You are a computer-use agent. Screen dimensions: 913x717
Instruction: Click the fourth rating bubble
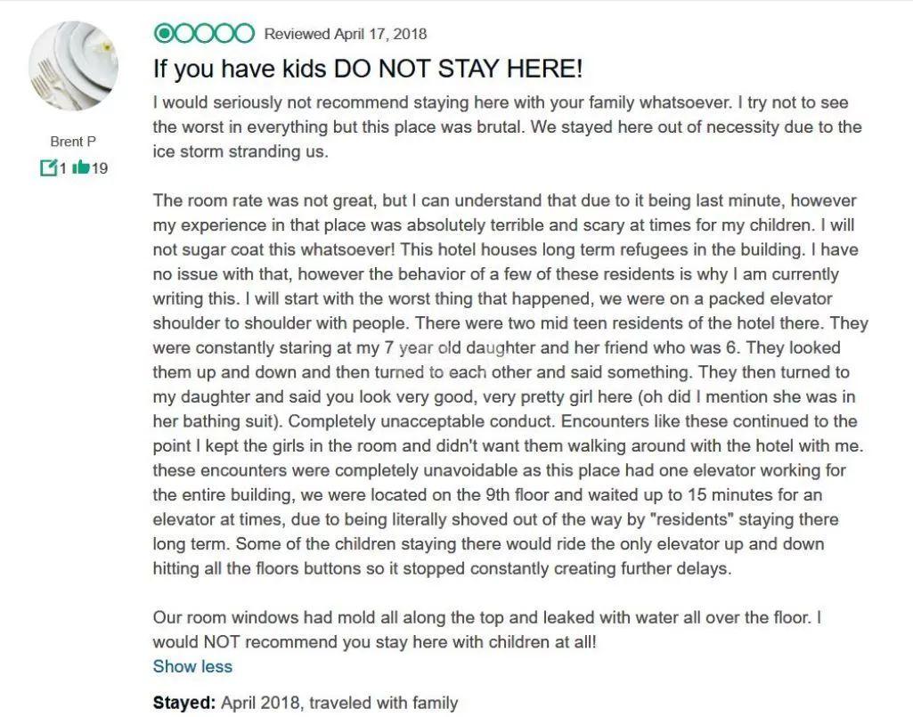(225, 34)
